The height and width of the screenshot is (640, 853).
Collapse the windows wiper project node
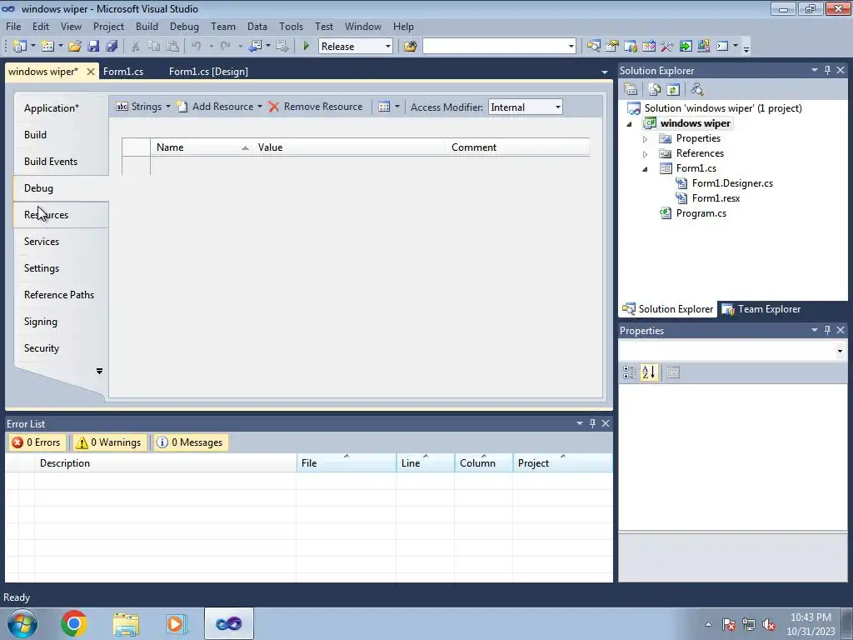(x=630, y=124)
